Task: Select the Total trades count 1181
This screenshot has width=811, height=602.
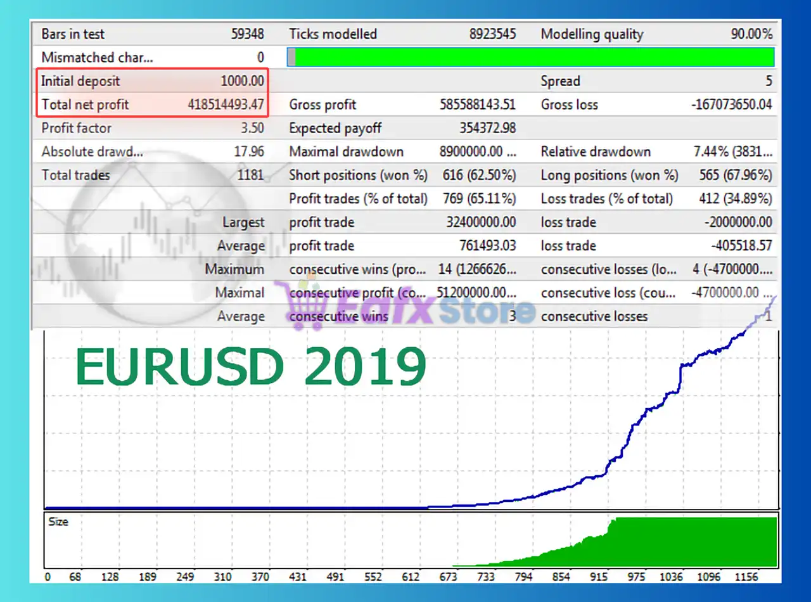Action: coord(250,175)
